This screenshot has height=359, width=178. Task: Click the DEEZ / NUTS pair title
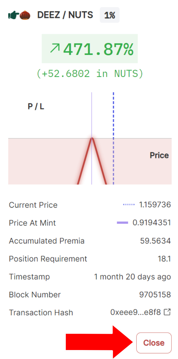pos(65,15)
